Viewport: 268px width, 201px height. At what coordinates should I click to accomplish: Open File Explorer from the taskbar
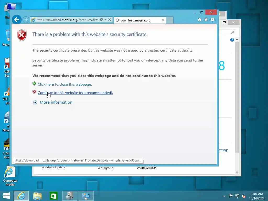point(37,196)
